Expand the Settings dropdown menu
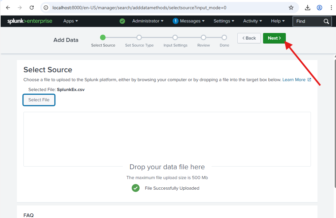Viewport: 336px width, 218px height. (x=224, y=21)
